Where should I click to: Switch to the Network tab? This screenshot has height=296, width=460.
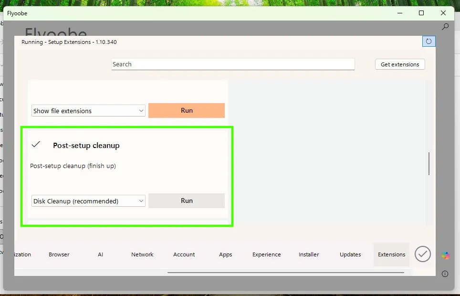(142, 254)
